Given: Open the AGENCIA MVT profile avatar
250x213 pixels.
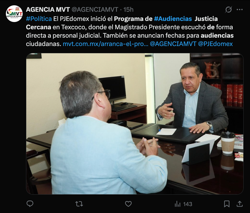Looking at the screenshot, I should 14,14.
